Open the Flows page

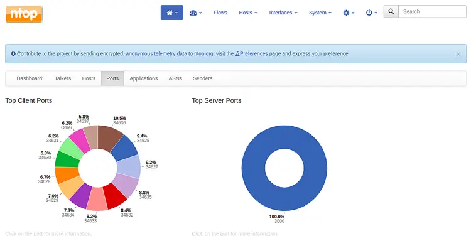coord(220,13)
